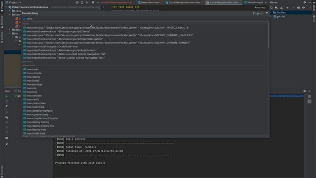The image size is (316, 178).
Task: Open the Commit vertical side tab
Action: click(x=2, y=38)
